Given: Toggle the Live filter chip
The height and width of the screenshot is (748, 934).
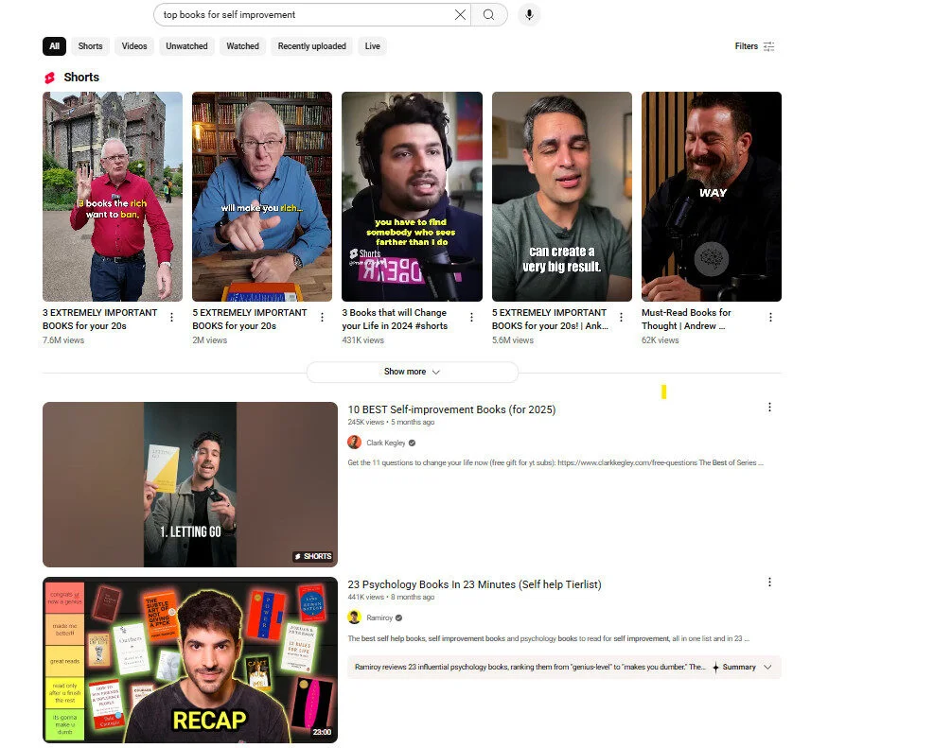Looking at the screenshot, I should pyautogui.click(x=373, y=46).
